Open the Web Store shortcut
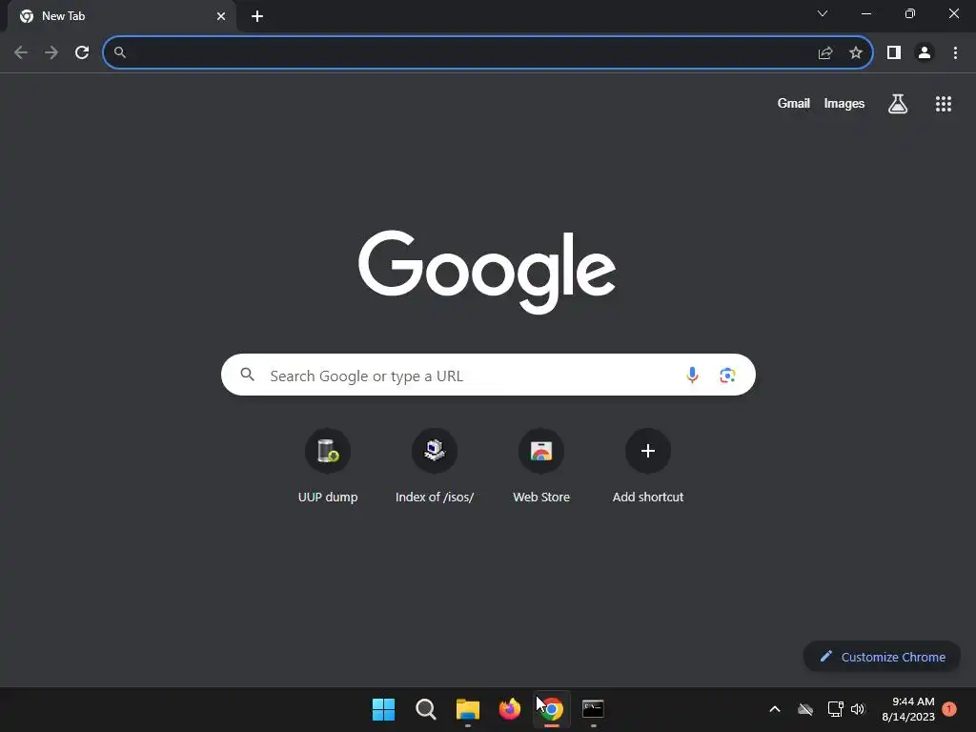Viewport: 976px width, 732px height. coord(541,465)
